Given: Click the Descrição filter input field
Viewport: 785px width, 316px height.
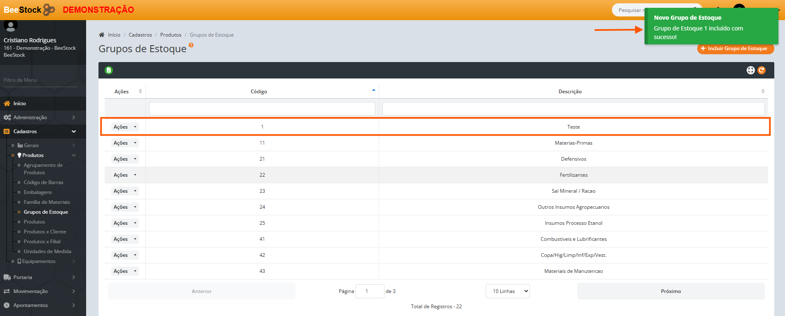Looking at the screenshot, I should (573, 109).
